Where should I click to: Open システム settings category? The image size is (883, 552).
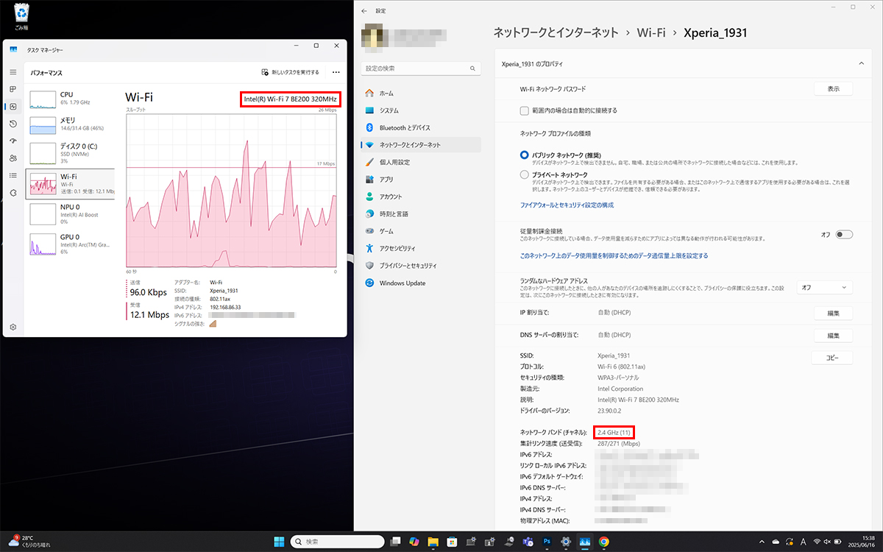tap(421, 110)
